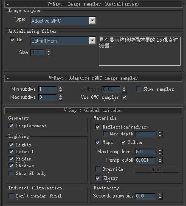Enable the Show samples checkbox
The image size is (186, 206).
click(x=138, y=89)
